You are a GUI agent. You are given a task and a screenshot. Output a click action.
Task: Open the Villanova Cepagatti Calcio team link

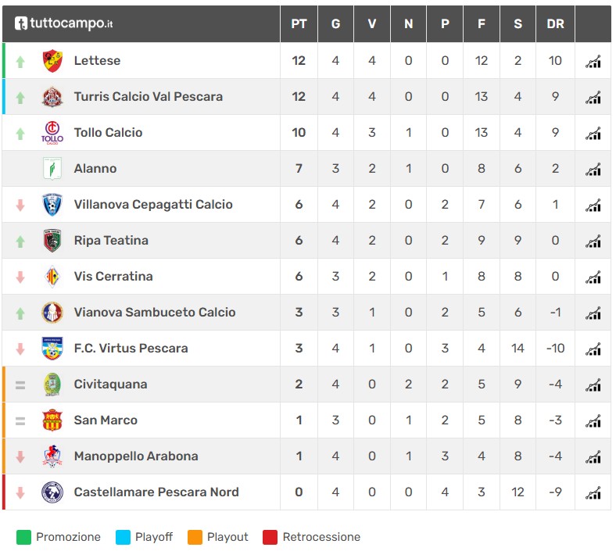(153, 205)
